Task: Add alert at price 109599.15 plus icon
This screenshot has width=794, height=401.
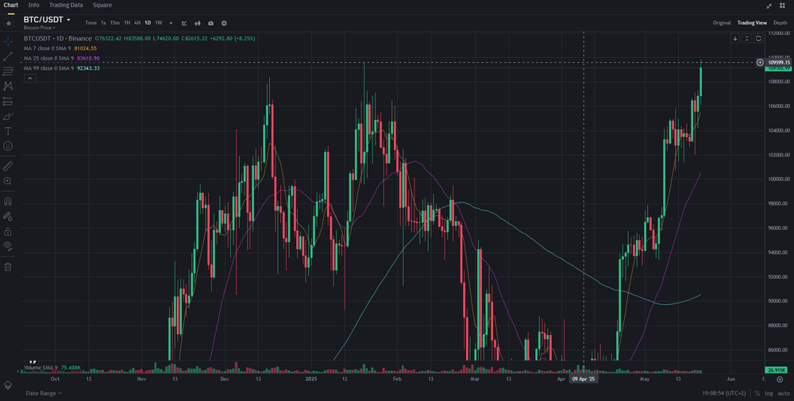Action: (x=760, y=62)
